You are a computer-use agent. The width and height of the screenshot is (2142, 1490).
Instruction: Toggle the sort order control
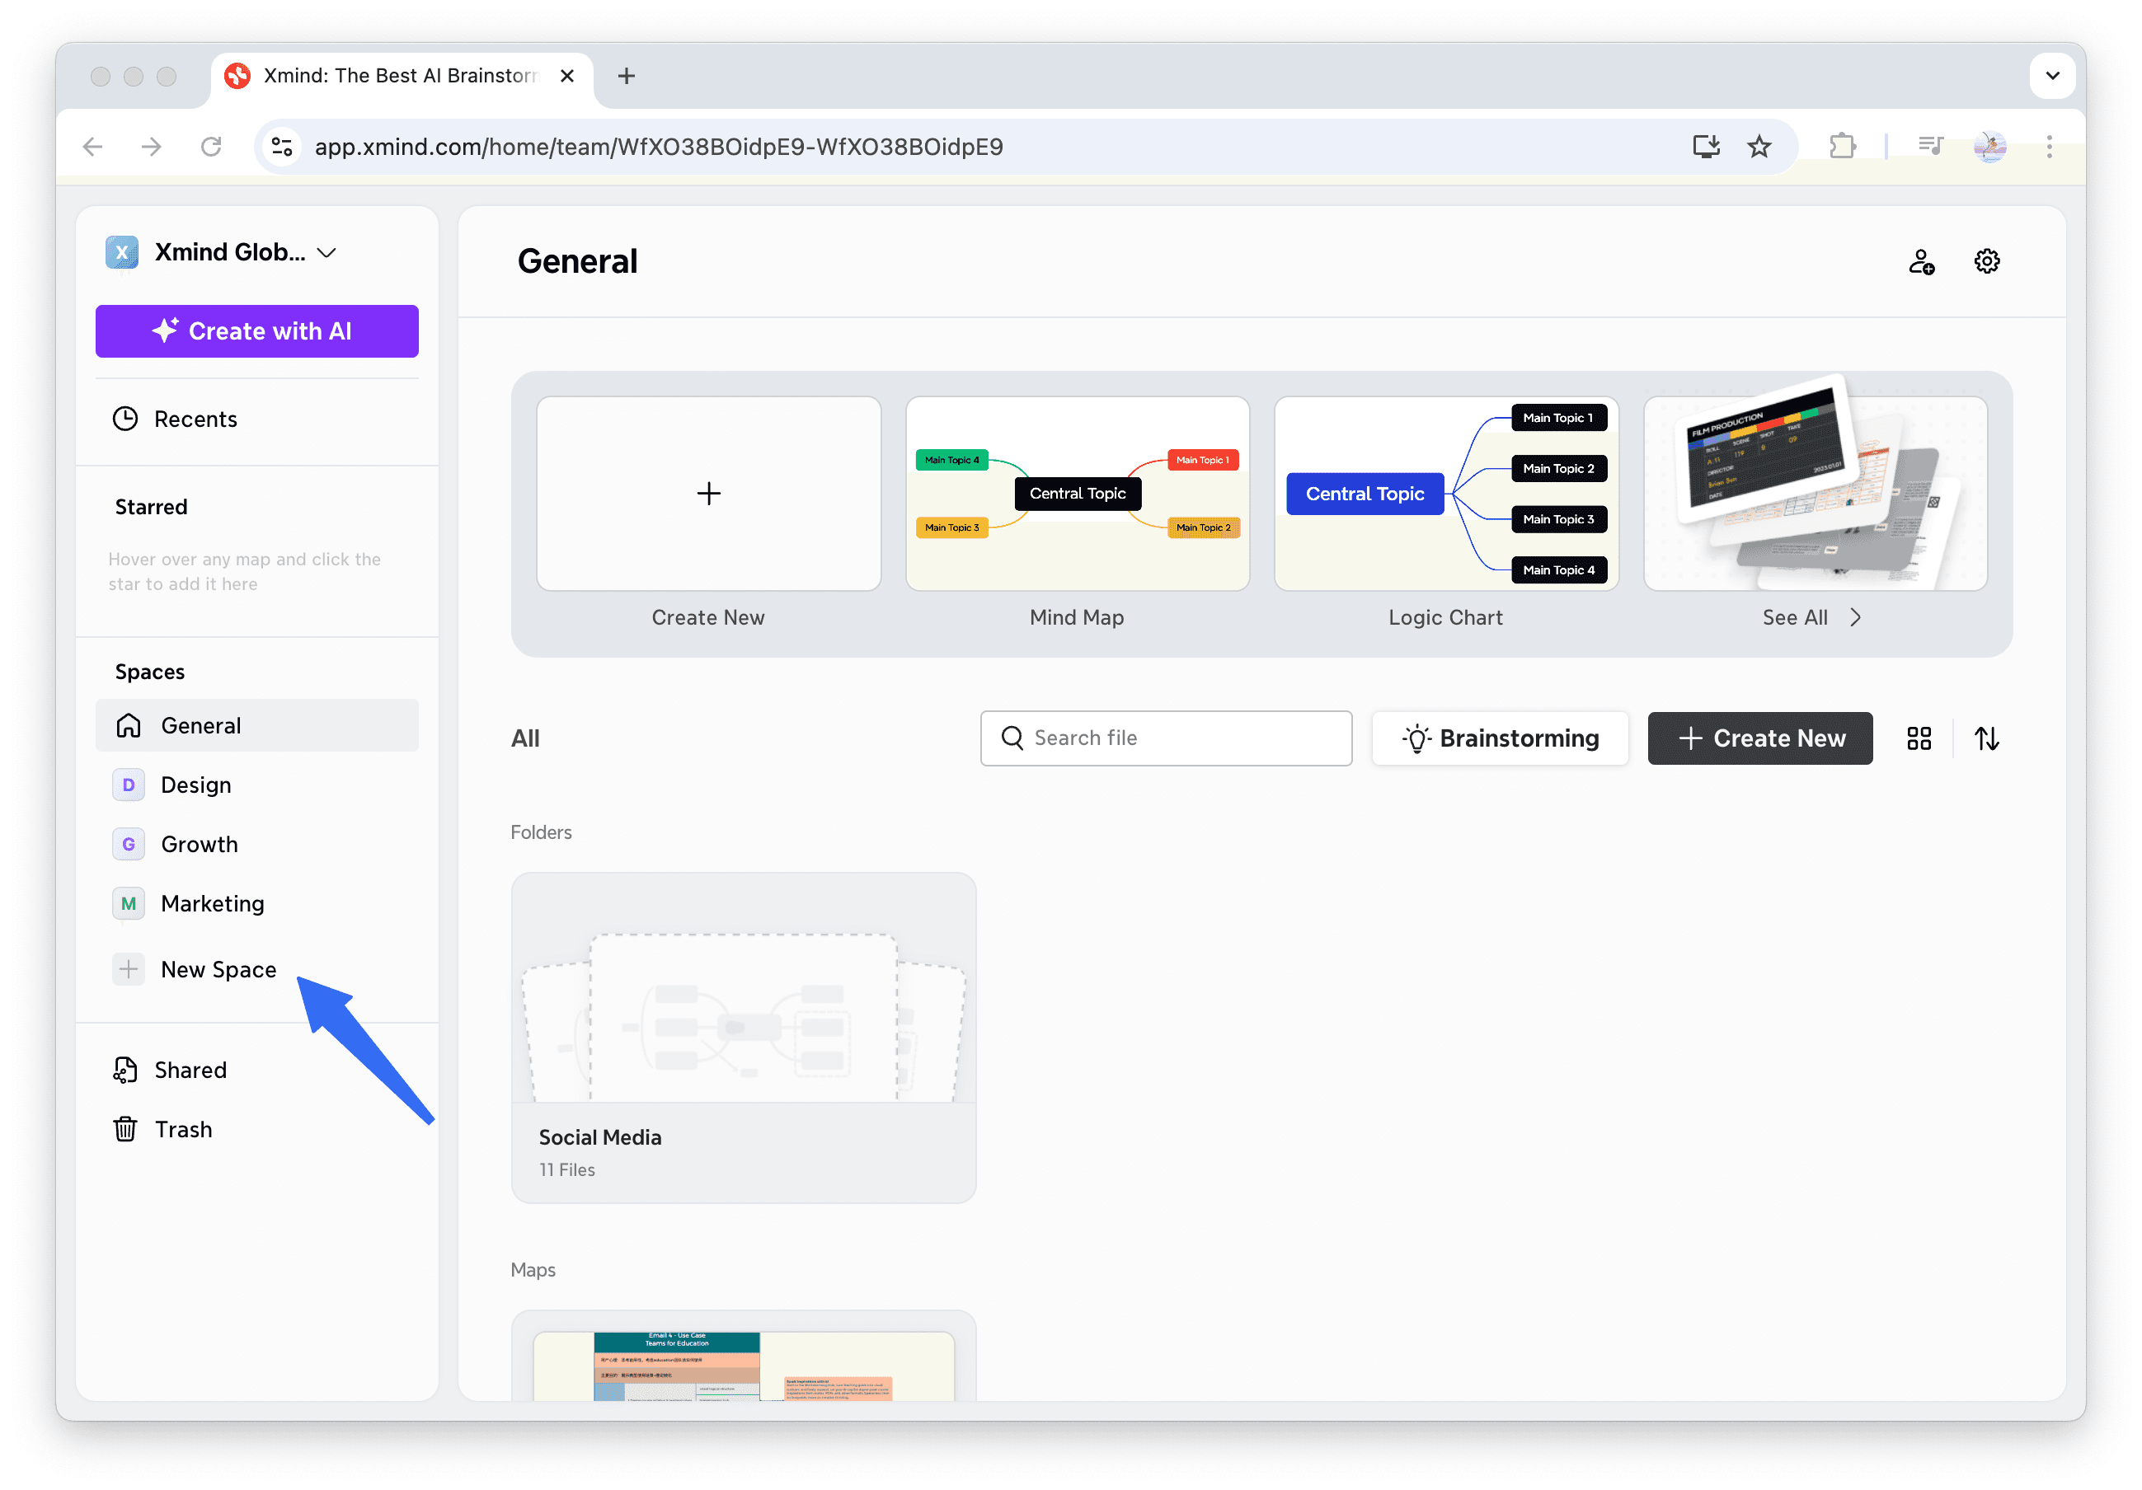click(x=1987, y=738)
